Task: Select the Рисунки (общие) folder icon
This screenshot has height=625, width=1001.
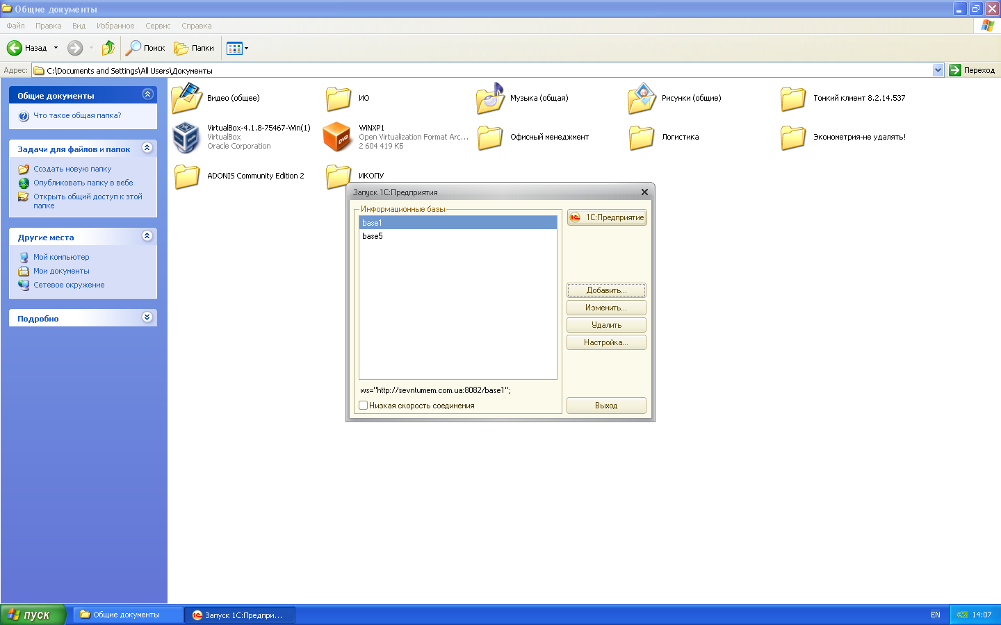Action: click(x=642, y=98)
